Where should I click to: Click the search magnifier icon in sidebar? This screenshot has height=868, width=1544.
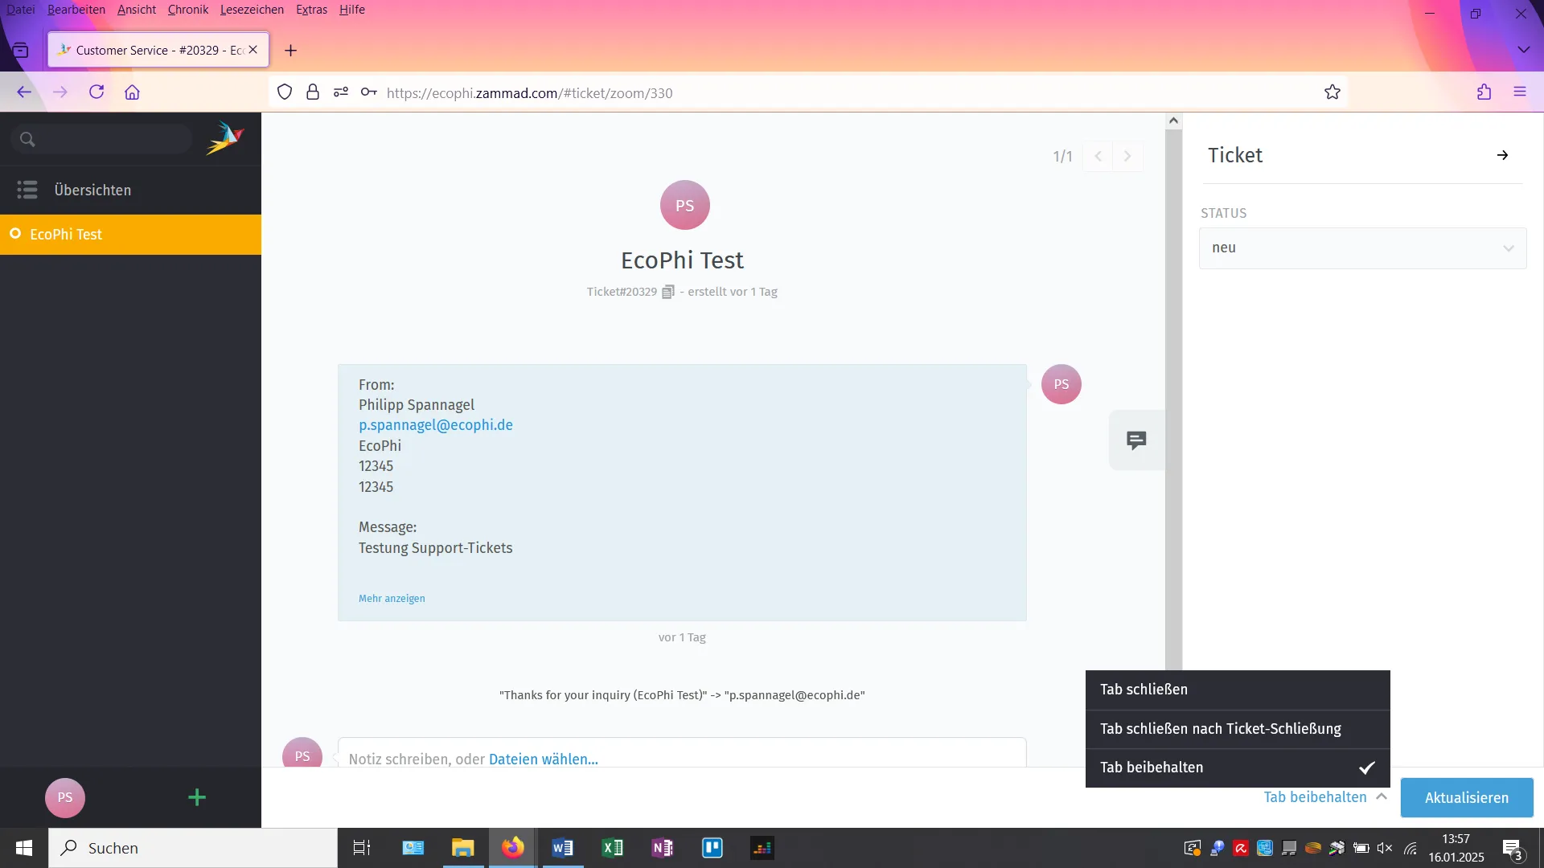click(27, 140)
